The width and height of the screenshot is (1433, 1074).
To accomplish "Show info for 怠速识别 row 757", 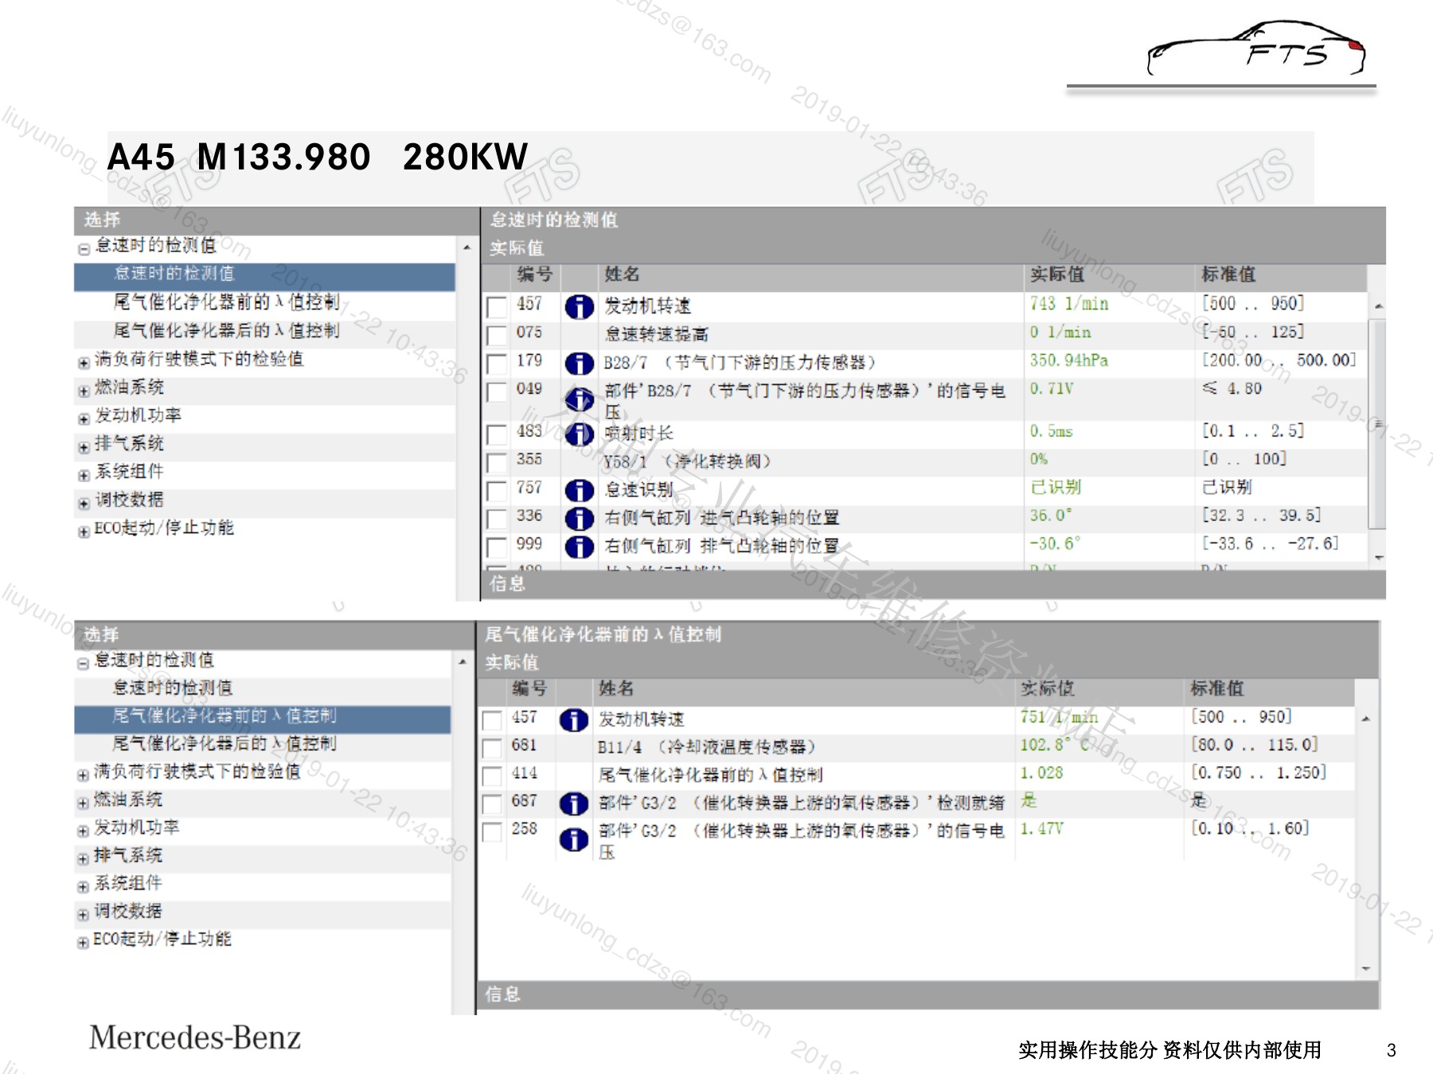I will tap(579, 490).
